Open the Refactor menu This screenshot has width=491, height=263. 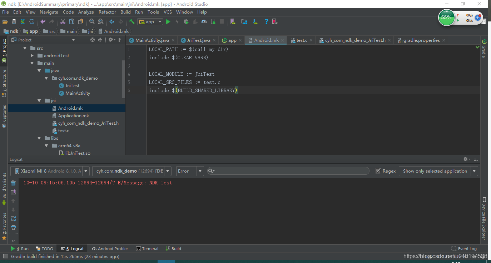tap(107, 12)
